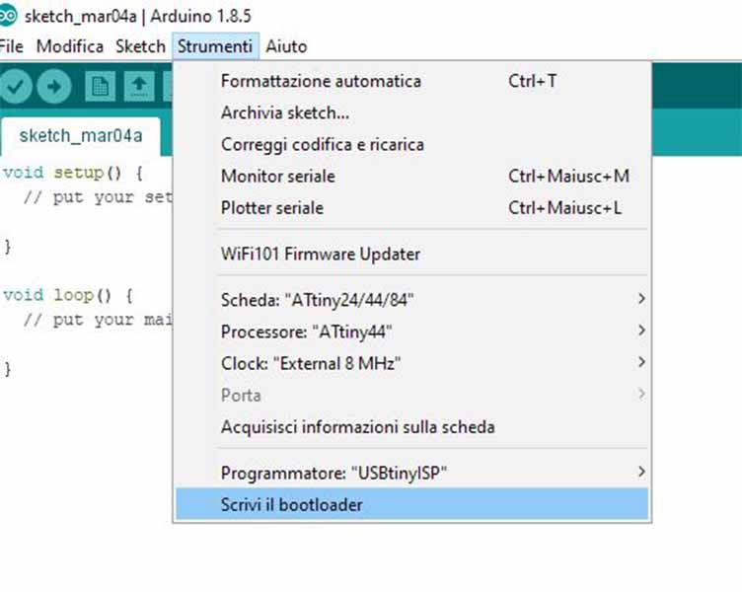
Task: Expand the Programmatore "USBtinyISP" submenu
Action: pos(411,473)
